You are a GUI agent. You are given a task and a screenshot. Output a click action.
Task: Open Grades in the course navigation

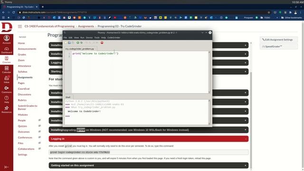click(22, 55)
